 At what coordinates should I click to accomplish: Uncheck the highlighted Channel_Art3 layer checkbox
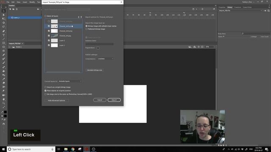tap(49, 26)
